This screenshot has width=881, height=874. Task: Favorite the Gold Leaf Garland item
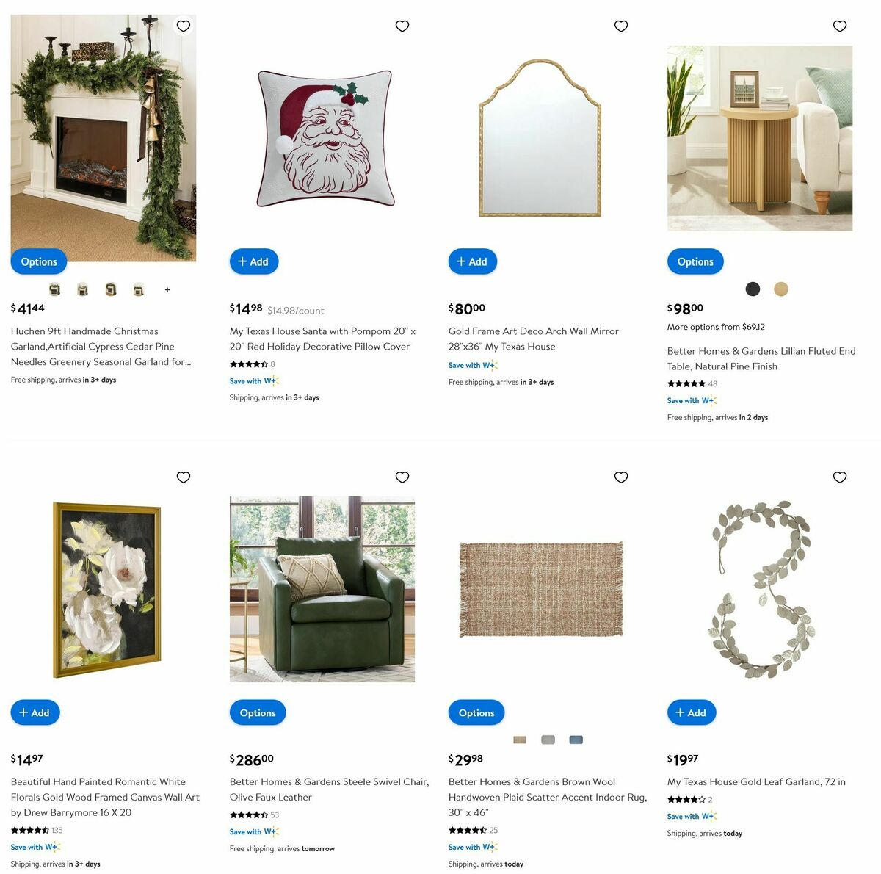pyautogui.click(x=840, y=477)
